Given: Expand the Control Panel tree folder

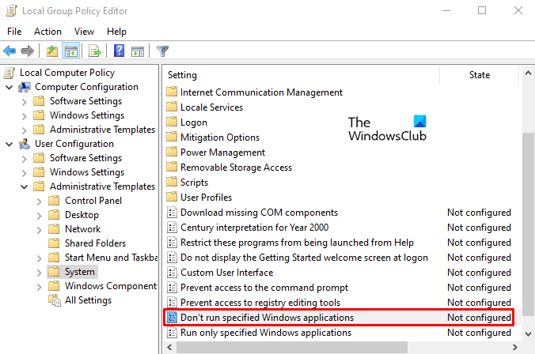Looking at the screenshot, I should [x=38, y=201].
